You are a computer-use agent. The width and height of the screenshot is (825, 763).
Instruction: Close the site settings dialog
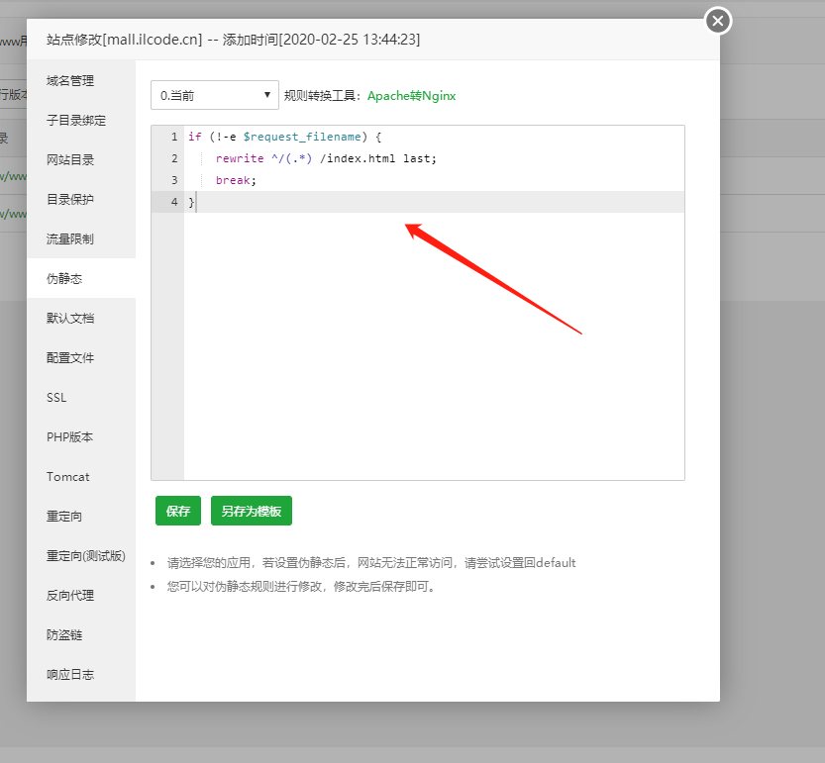(x=718, y=20)
